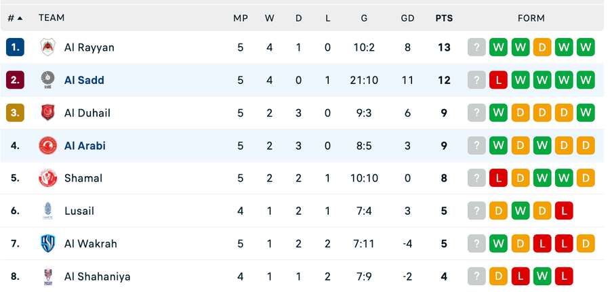Sort standings by GD column header
The width and height of the screenshot is (610, 292).
(407, 18)
